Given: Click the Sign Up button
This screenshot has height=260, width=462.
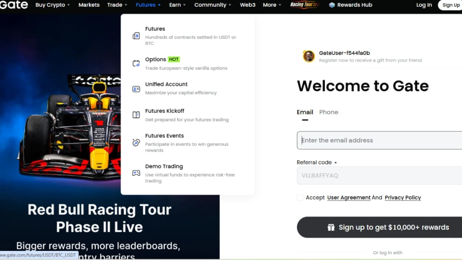Looking at the screenshot, I should coord(451,5).
